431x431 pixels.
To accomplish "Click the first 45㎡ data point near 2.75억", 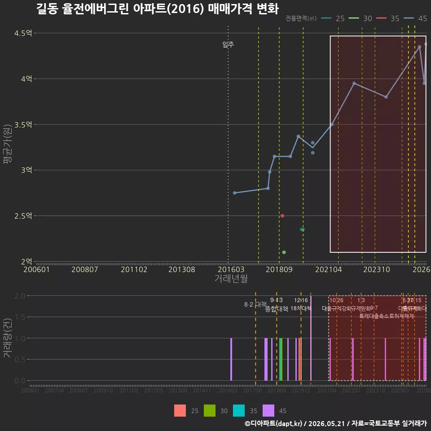I will click(234, 193).
